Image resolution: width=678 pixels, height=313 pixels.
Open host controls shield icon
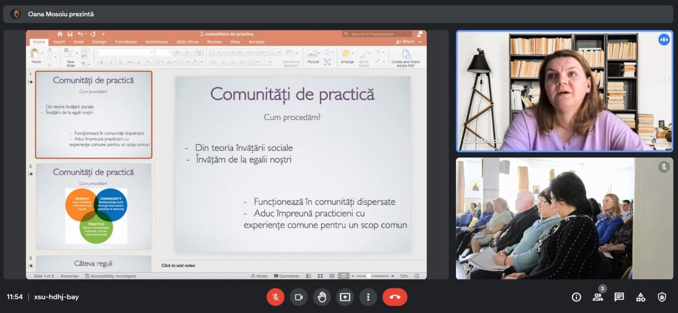(x=662, y=297)
